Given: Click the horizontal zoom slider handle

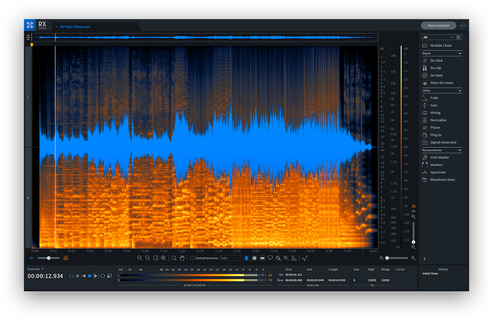Looking at the screenshot, I should pos(387,258).
